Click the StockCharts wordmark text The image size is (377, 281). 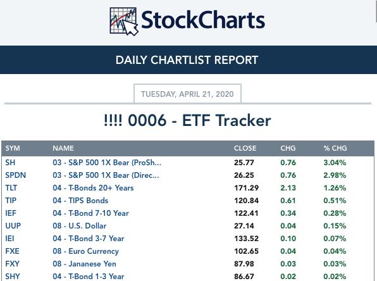tap(203, 20)
